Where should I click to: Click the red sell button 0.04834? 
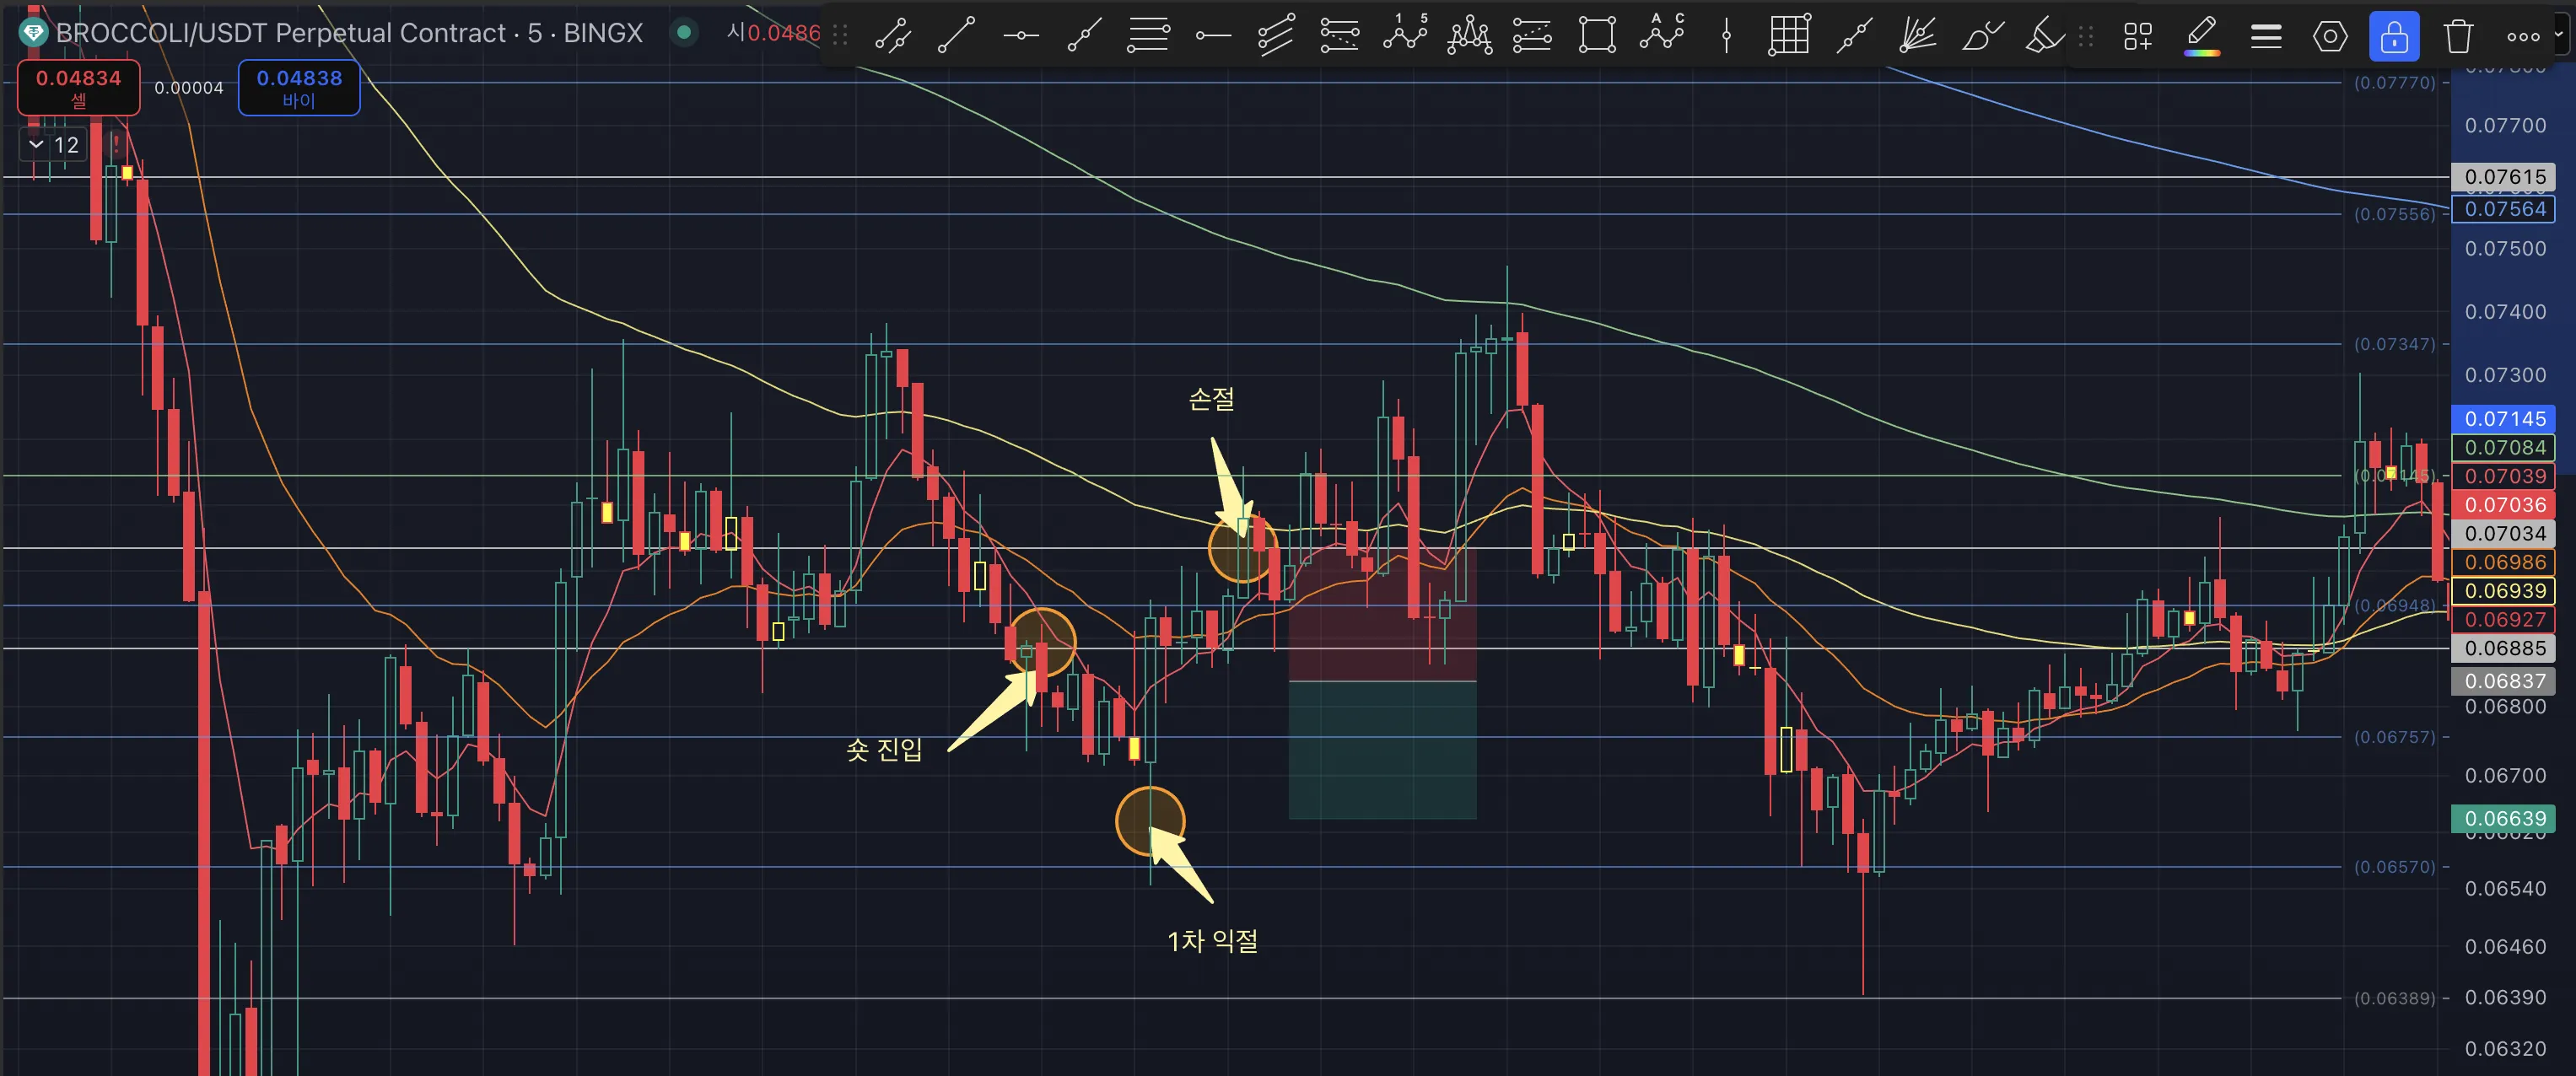[x=78, y=87]
